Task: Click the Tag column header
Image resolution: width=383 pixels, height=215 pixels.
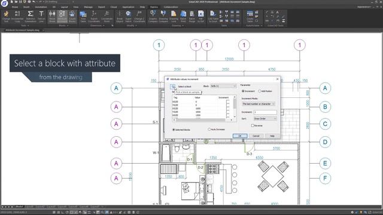Action: [175, 98]
